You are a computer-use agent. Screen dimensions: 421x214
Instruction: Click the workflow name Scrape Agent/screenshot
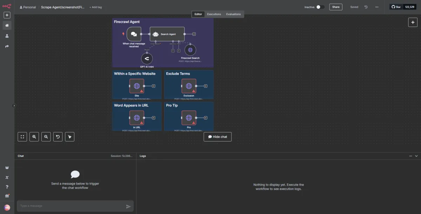click(63, 7)
